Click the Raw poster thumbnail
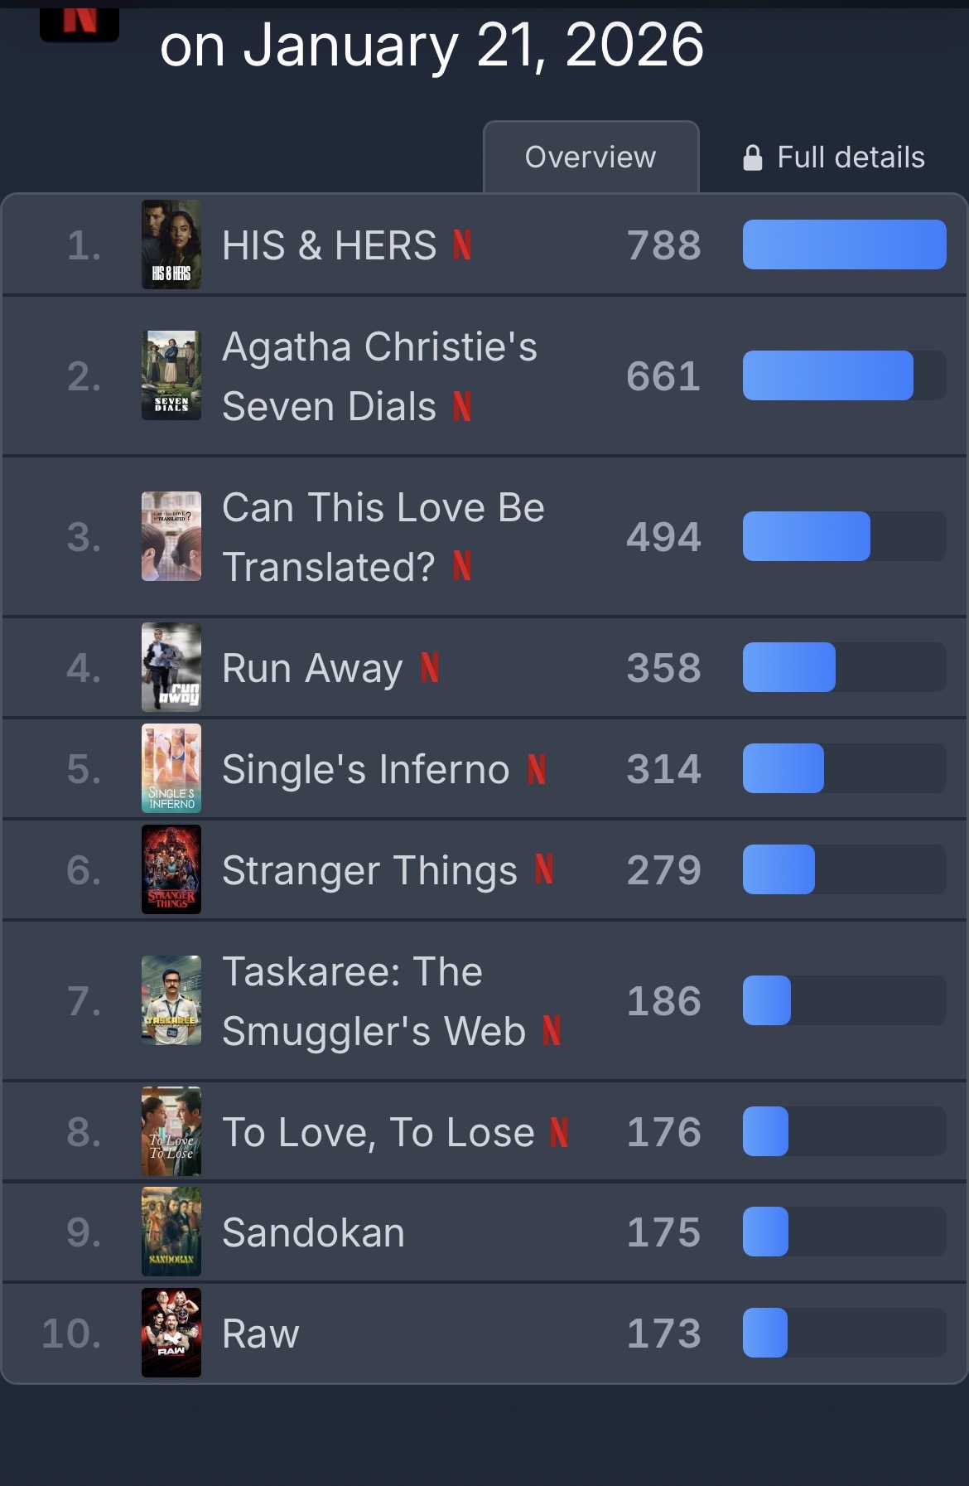Screen dimensions: 969x1486 [171, 1333]
